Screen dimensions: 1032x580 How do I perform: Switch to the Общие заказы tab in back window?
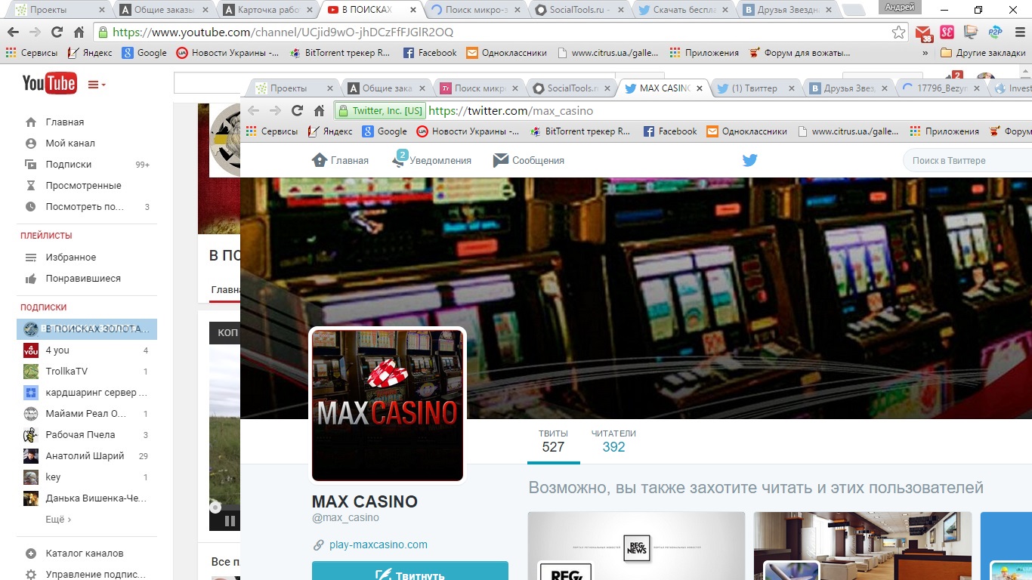pos(157,10)
